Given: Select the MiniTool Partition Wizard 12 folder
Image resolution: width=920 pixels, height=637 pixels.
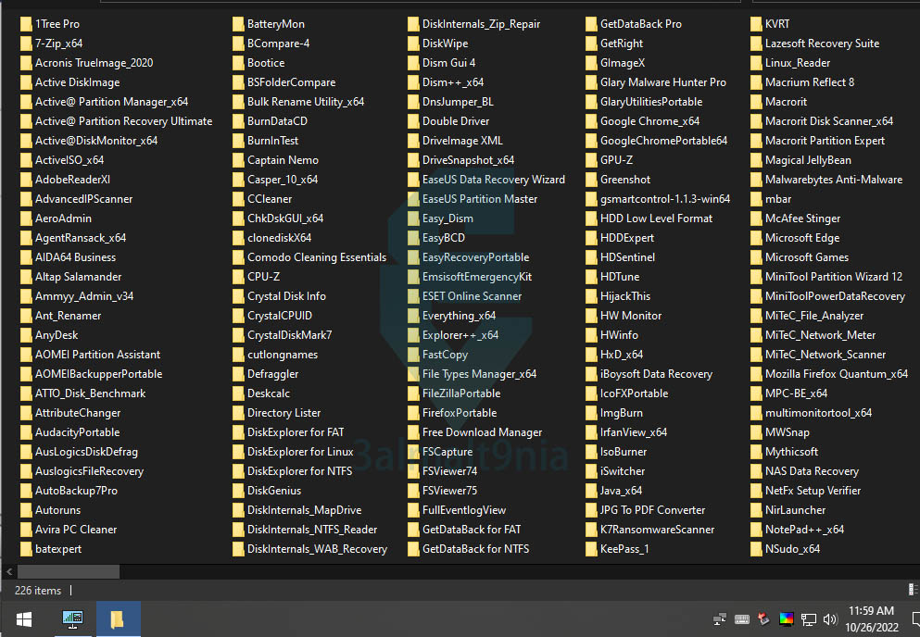Looking at the screenshot, I should pyautogui.click(x=834, y=277).
